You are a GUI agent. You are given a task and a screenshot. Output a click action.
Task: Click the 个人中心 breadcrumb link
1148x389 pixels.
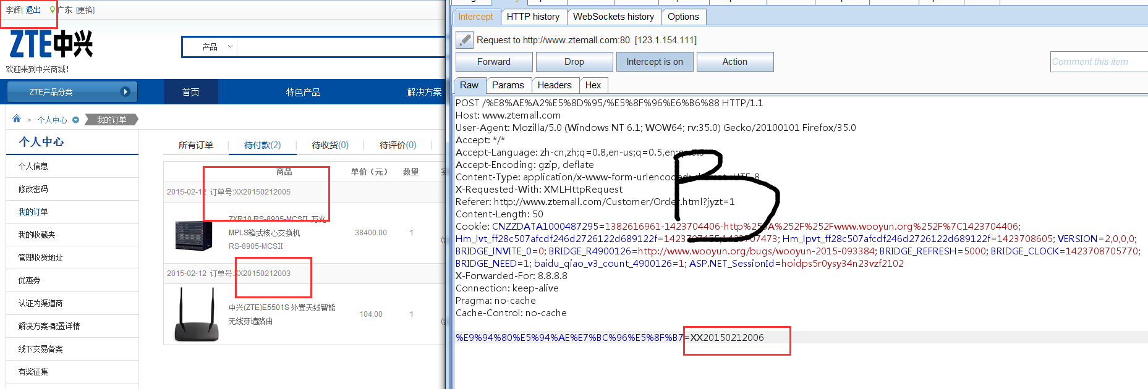(52, 120)
